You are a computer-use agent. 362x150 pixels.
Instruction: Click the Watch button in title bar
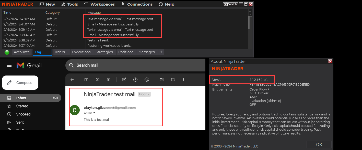tap(230, 4)
